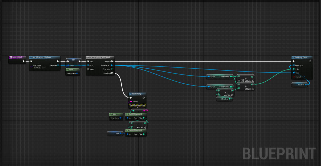
Task: Click the In String pin on Print String
Action: 131,102
